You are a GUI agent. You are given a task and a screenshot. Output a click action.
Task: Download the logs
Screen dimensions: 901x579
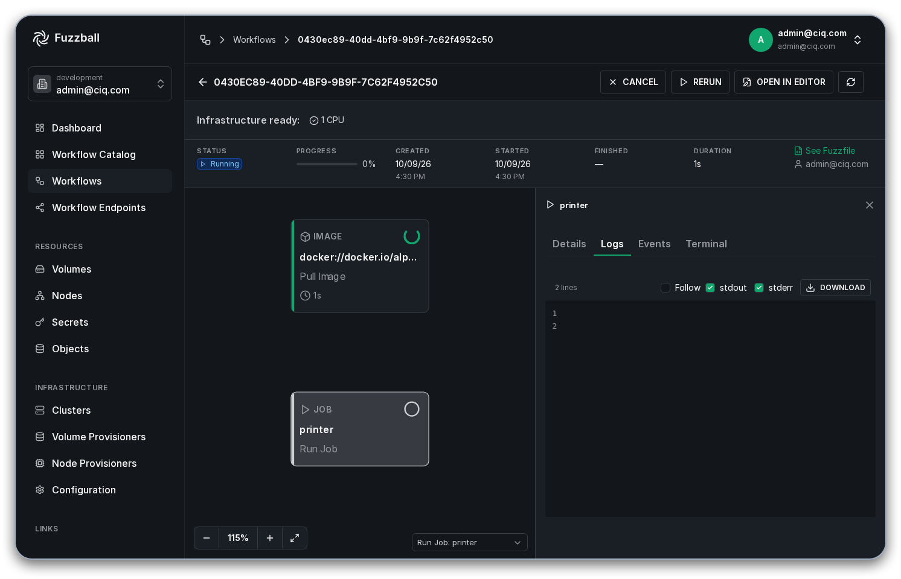(835, 288)
